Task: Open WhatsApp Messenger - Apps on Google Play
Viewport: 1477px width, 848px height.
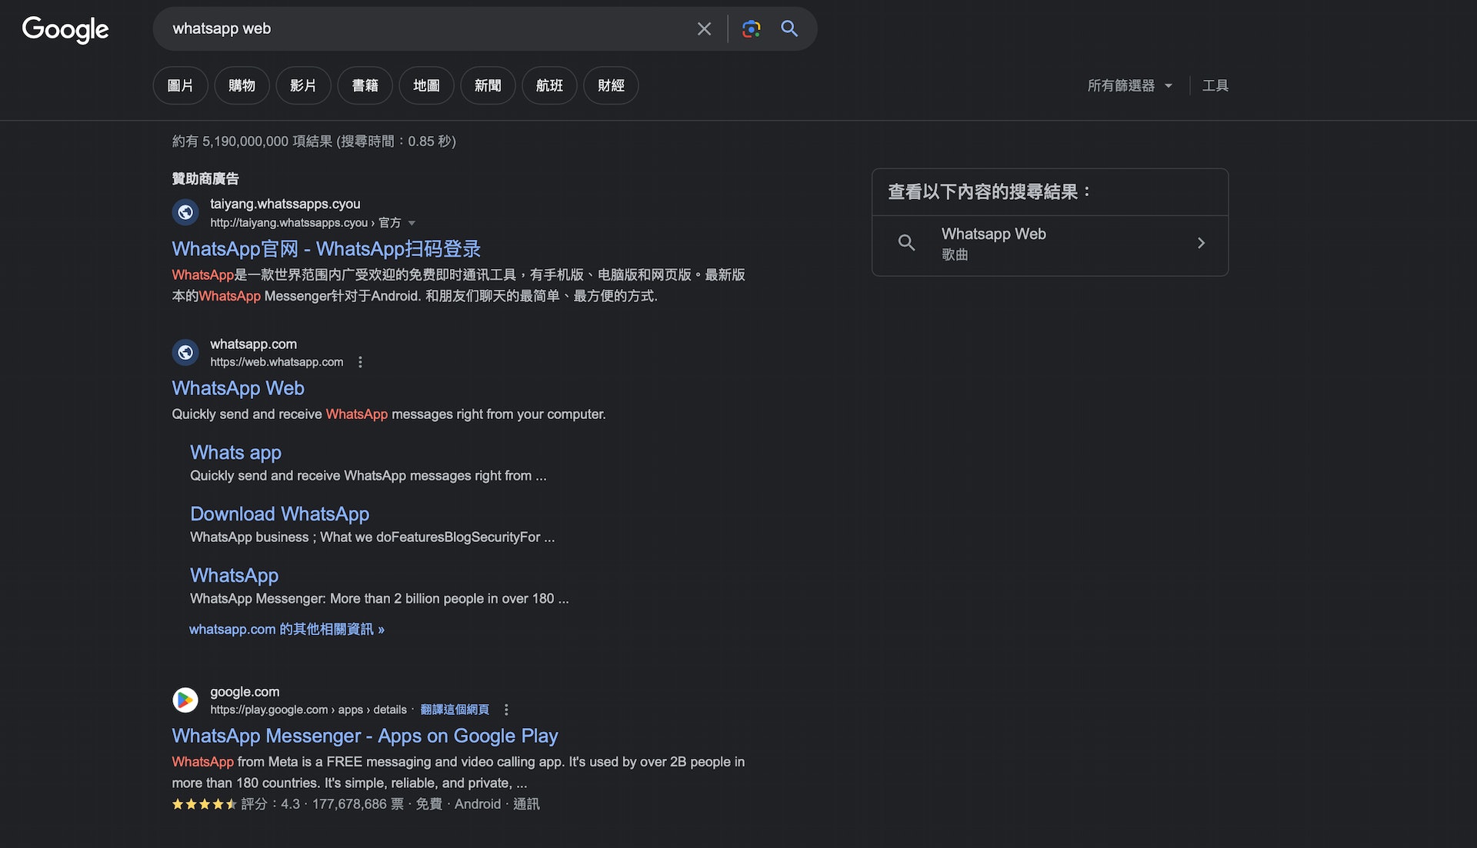Action: pyautogui.click(x=365, y=736)
